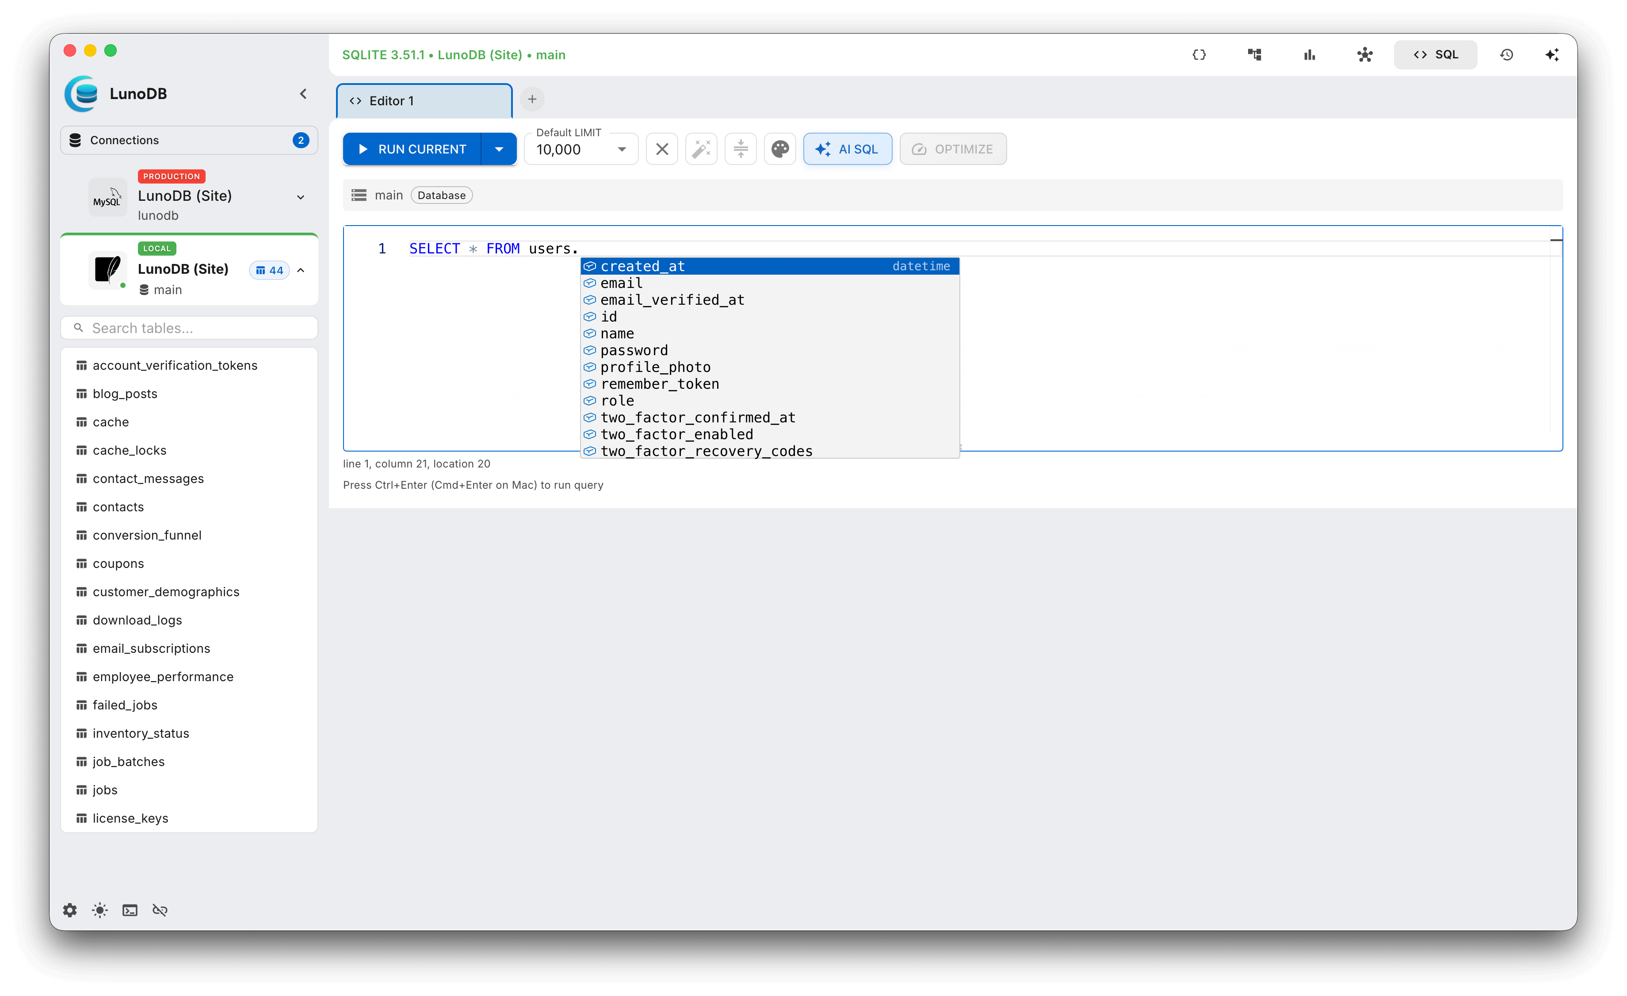Add a new editor tab
Screen dimensions: 1627x996
pos(532,100)
